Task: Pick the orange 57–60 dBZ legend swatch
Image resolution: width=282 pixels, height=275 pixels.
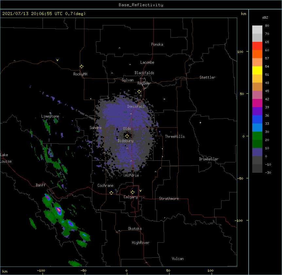Action: coord(257,54)
